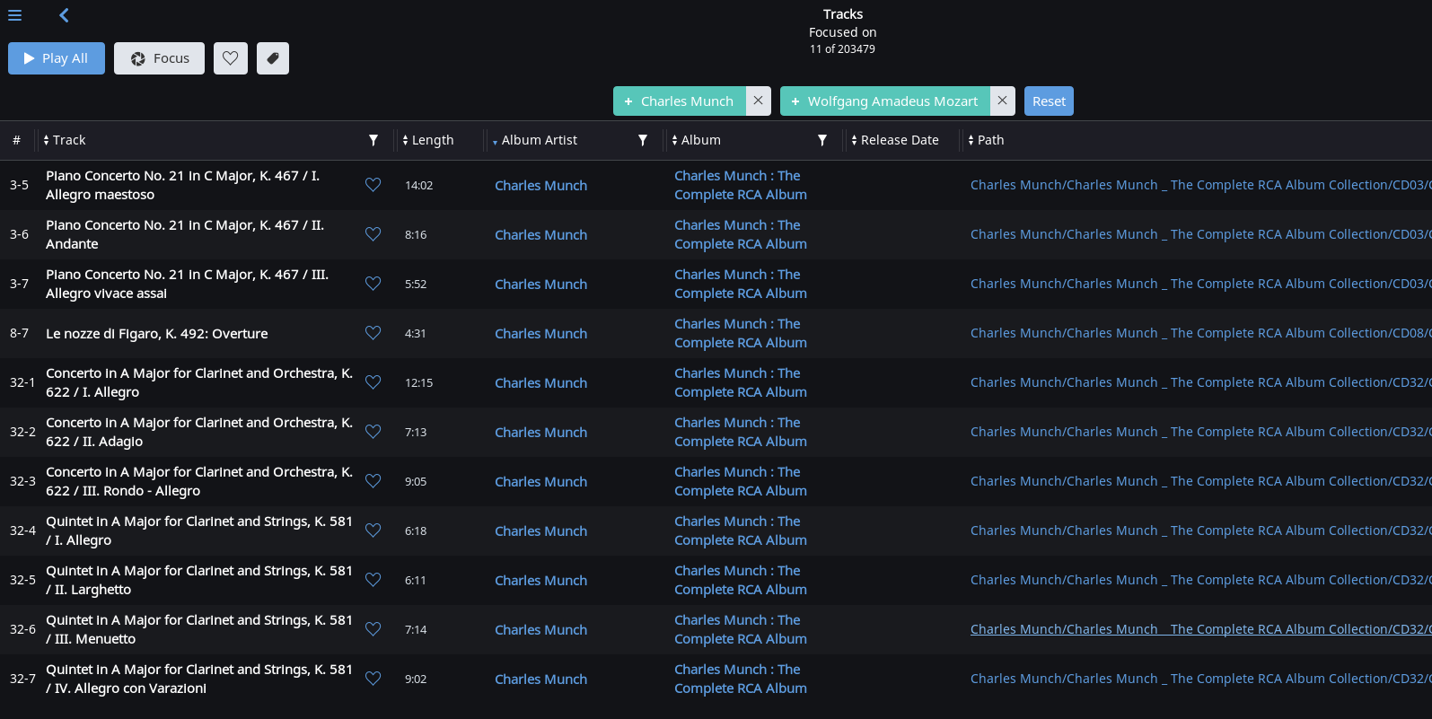The height and width of the screenshot is (719, 1432).
Task: Favorite Quintet K. 581 I. Allegro
Action: pos(373,530)
